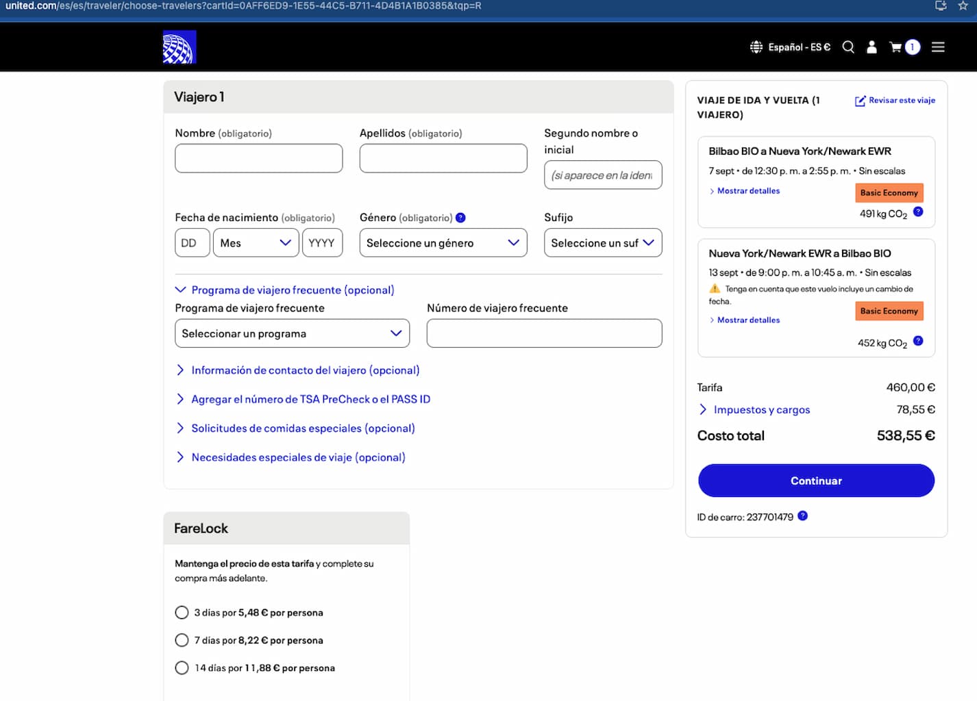
Task: Click the browser URL address text
Action: tap(243, 5)
